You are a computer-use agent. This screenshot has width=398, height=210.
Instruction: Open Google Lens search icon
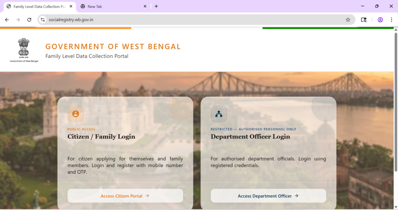pos(363,19)
